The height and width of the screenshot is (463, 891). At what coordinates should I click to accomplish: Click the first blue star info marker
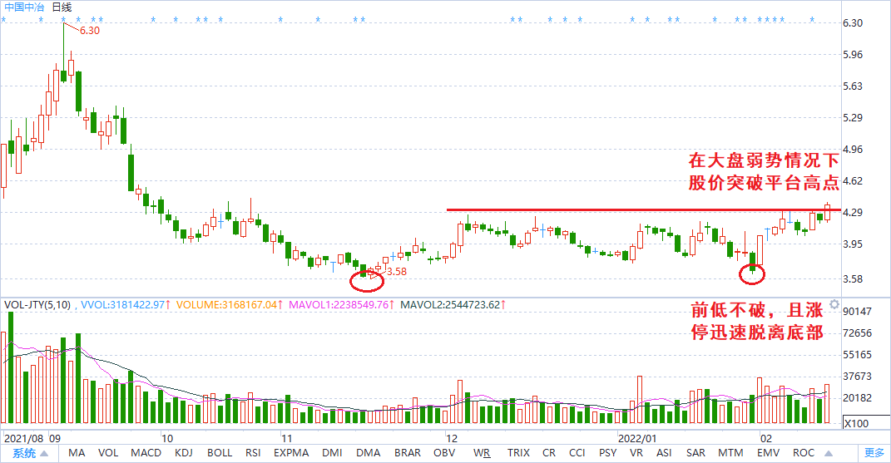(x=4, y=21)
